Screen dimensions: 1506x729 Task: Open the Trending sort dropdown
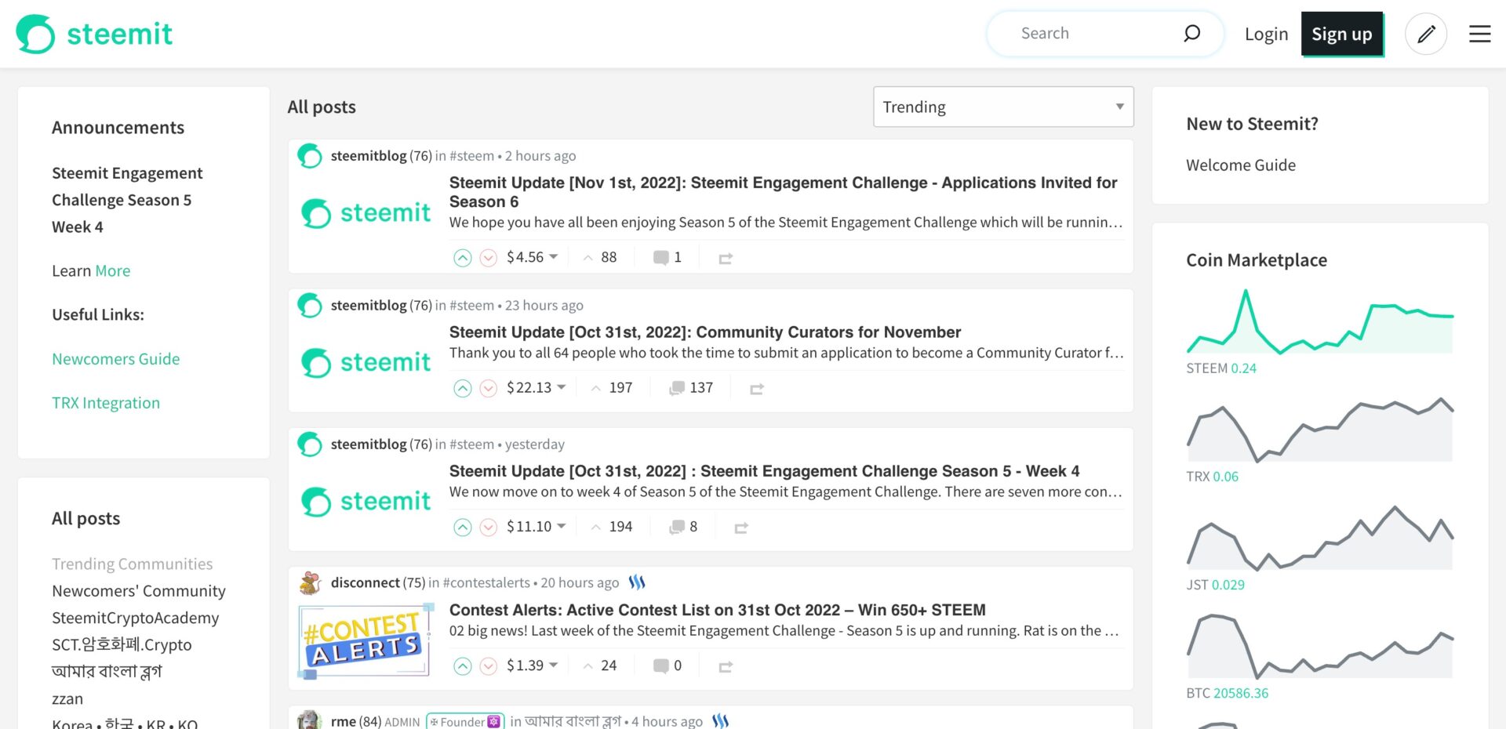pos(1002,107)
